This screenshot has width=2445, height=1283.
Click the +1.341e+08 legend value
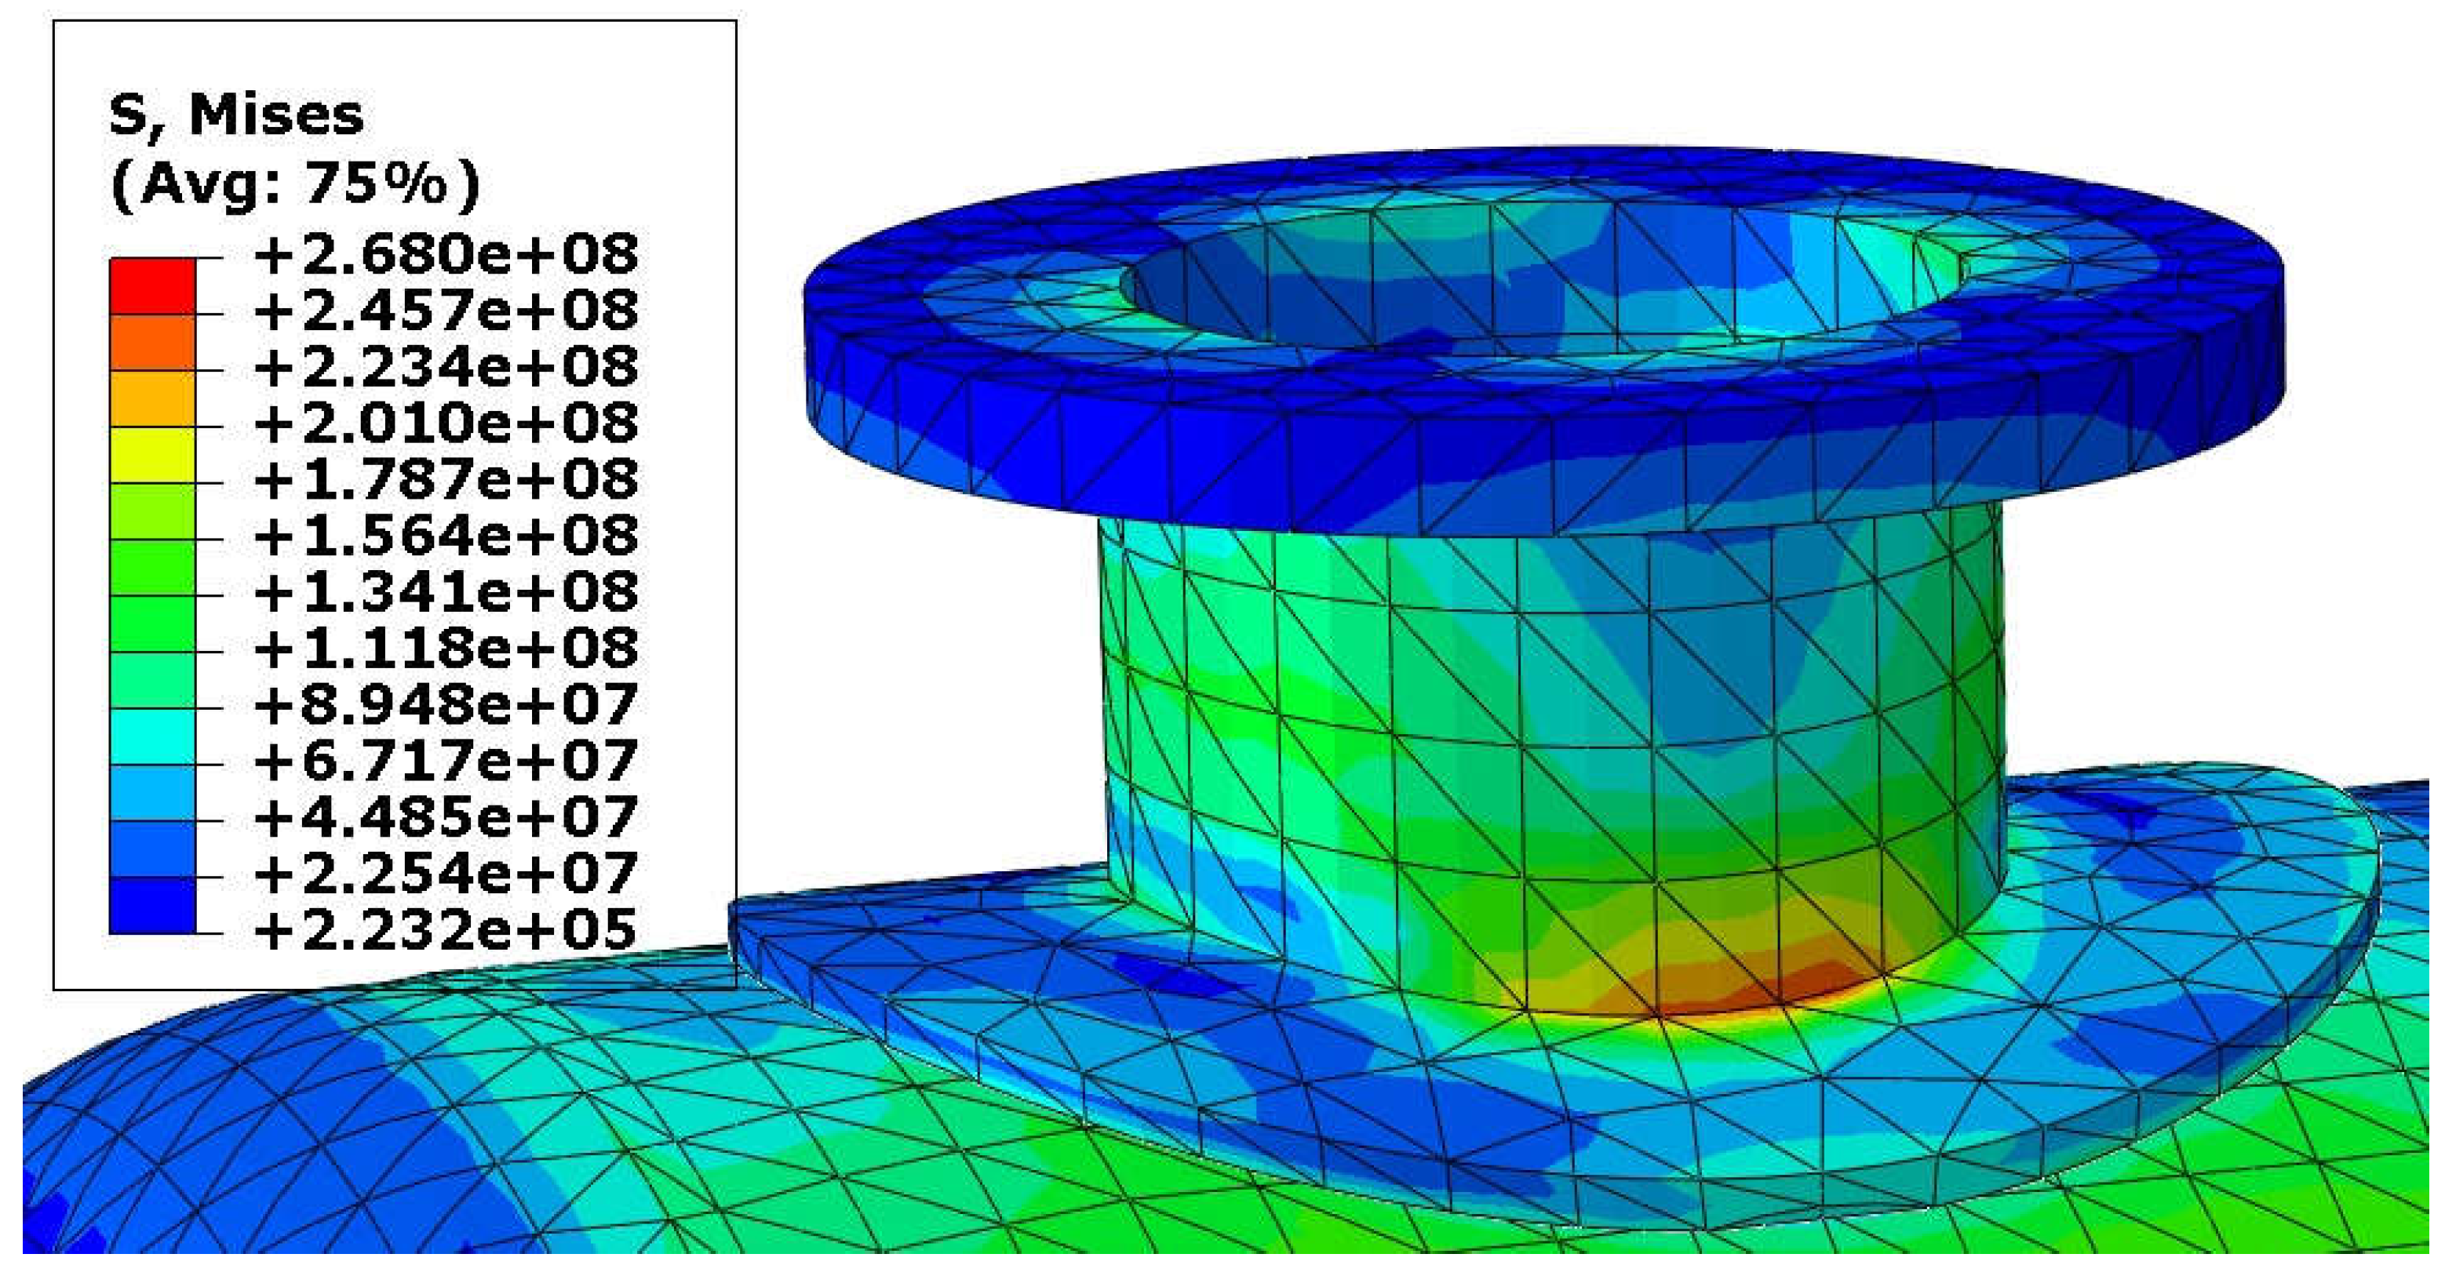pos(446,592)
